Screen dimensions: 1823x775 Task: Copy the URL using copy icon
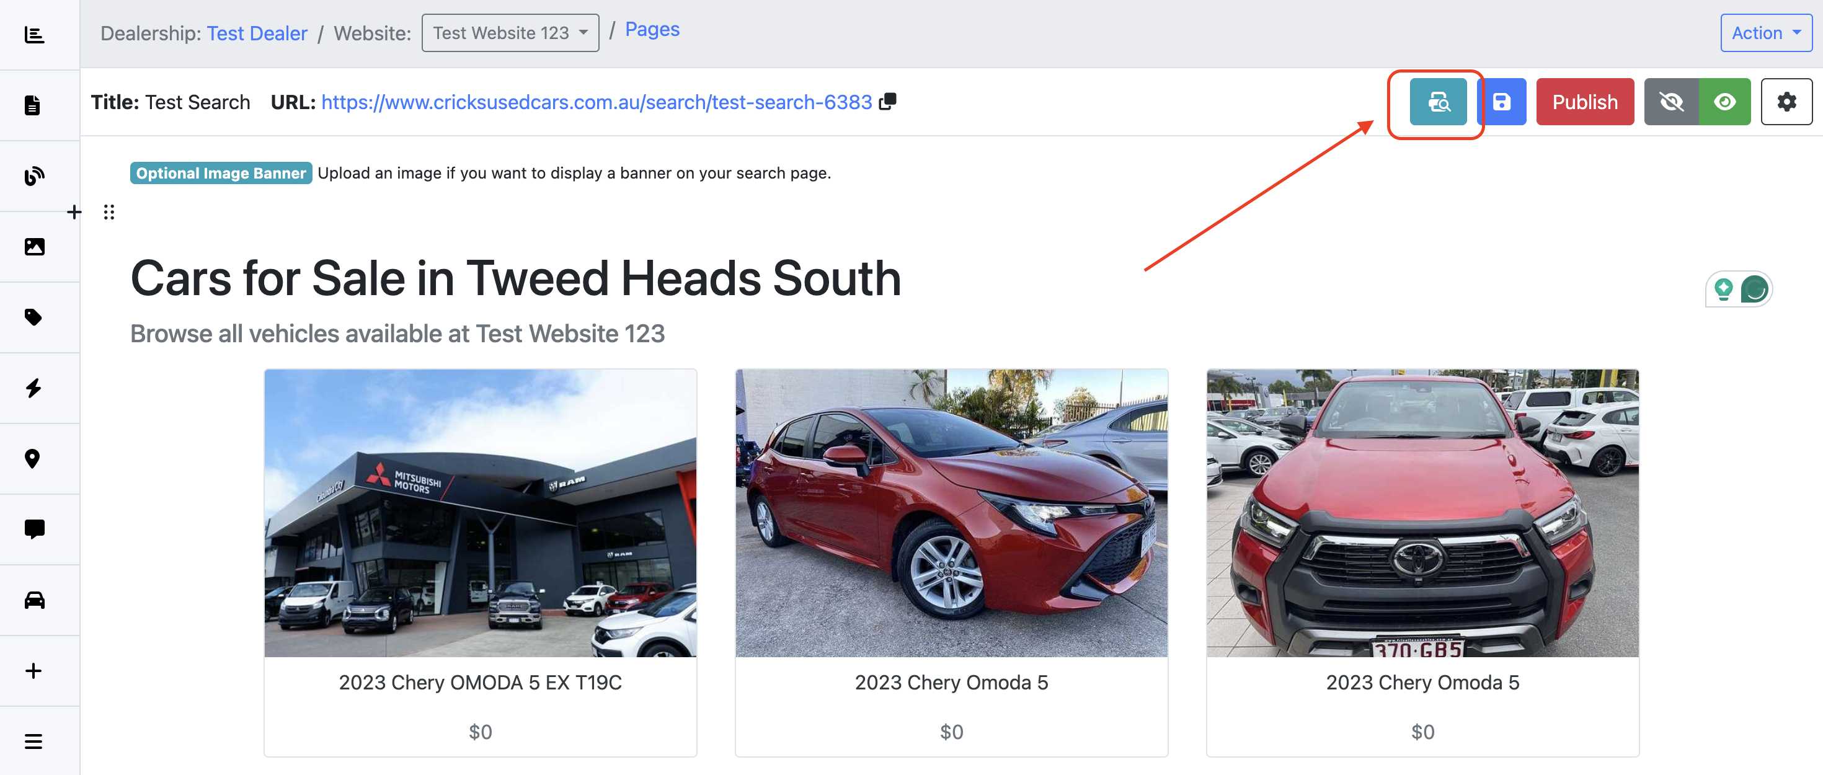(887, 102)
